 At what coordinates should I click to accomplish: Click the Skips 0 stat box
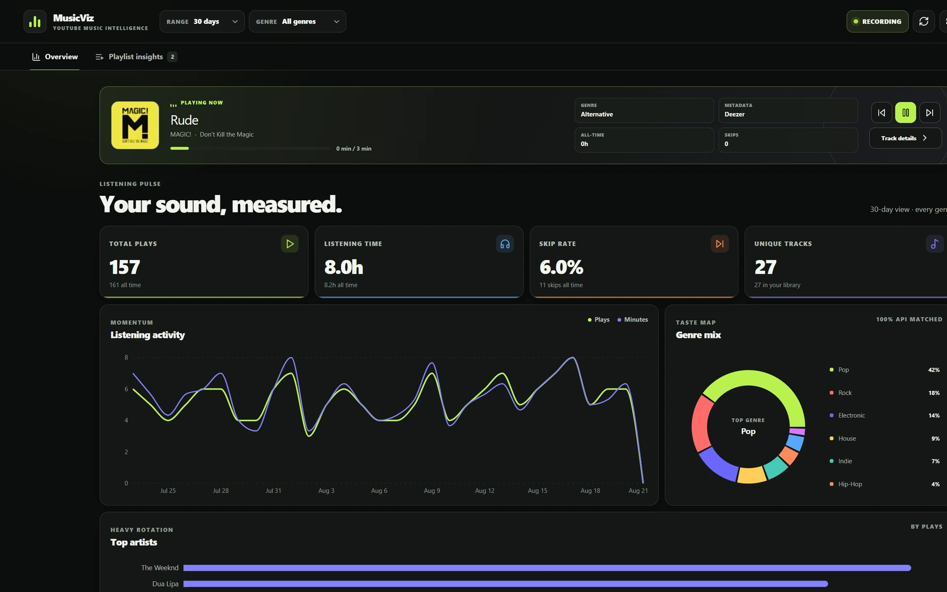coord(788,140)
